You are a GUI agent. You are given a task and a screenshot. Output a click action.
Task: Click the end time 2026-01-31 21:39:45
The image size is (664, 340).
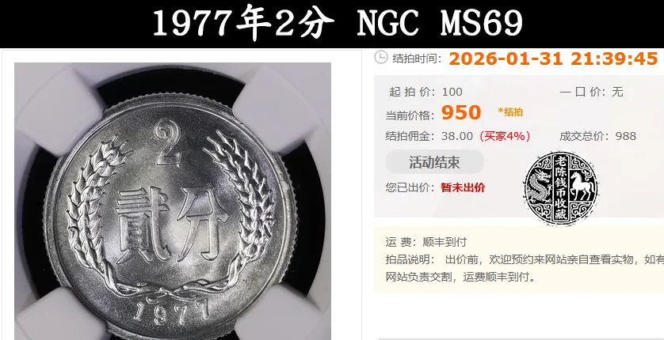pos(553,59)
